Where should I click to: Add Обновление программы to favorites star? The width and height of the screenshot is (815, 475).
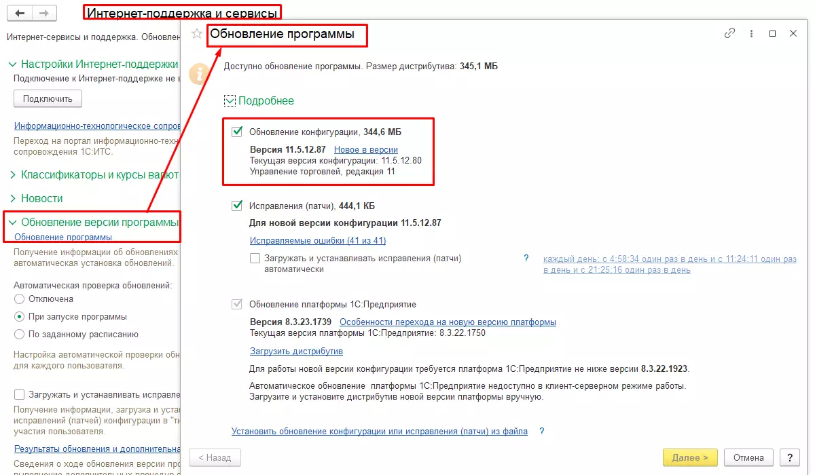click(x=197, y=34)
